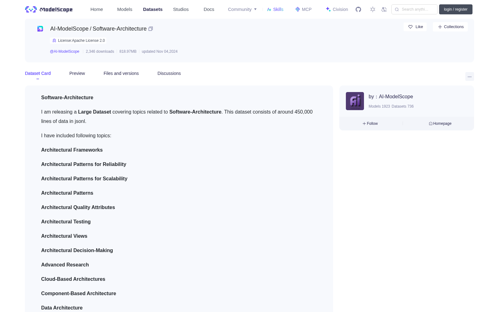
Task: Click the 'Software-Architecture' card heading
Action: 67,98
